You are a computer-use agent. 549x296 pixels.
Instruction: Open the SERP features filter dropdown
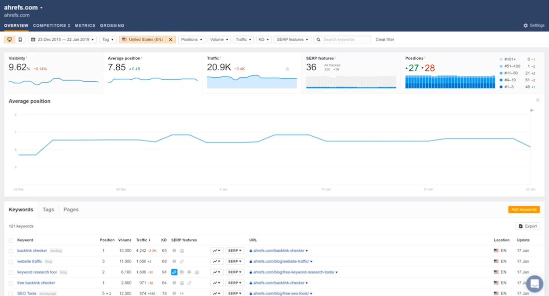(292, 39)
